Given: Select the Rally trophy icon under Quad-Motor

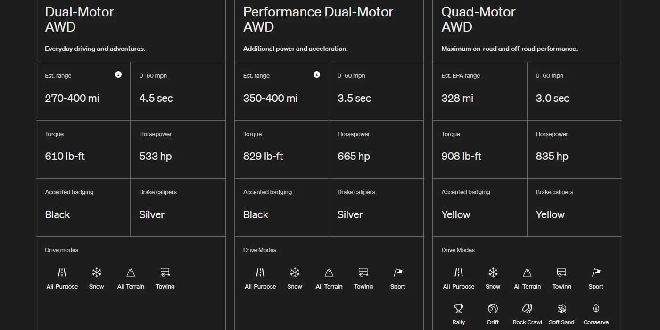Looking at the screenshot, I should point(458,308).
